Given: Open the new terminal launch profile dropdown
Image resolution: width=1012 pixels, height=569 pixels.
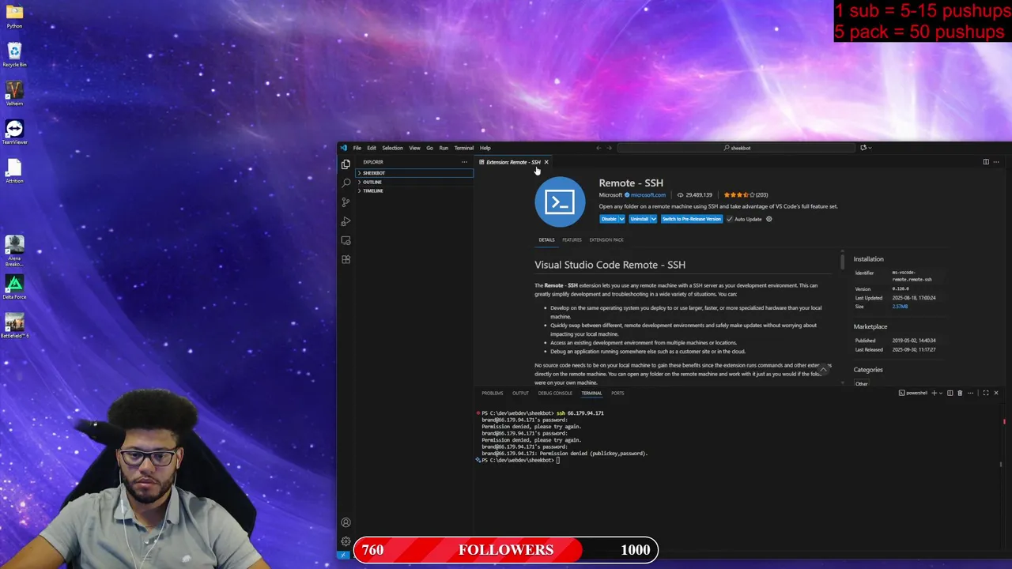Looking at the screenshot, I should (x=941, y=393).
